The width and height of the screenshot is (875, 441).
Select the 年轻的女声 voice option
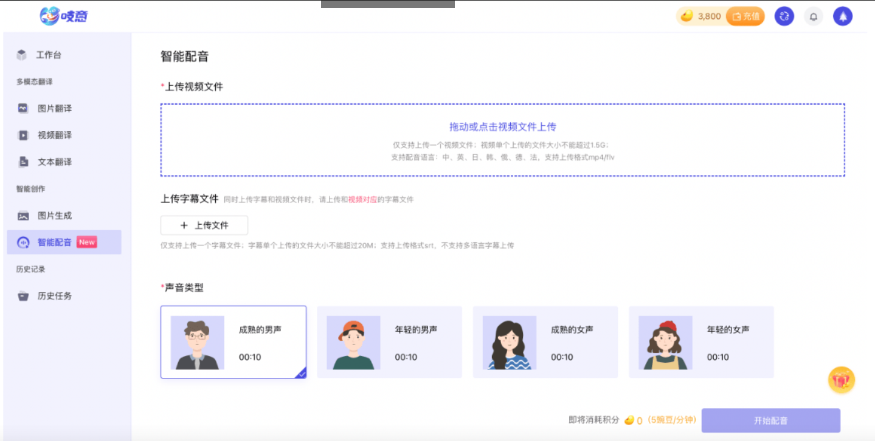coord(700,341)
